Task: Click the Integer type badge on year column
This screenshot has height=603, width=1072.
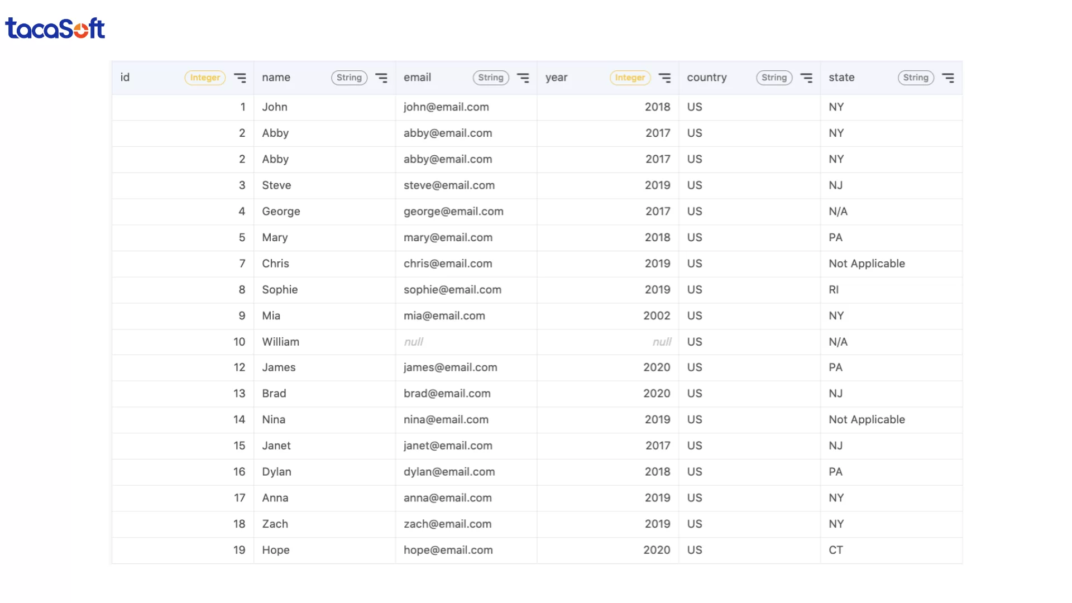Action: coord(630,78)
